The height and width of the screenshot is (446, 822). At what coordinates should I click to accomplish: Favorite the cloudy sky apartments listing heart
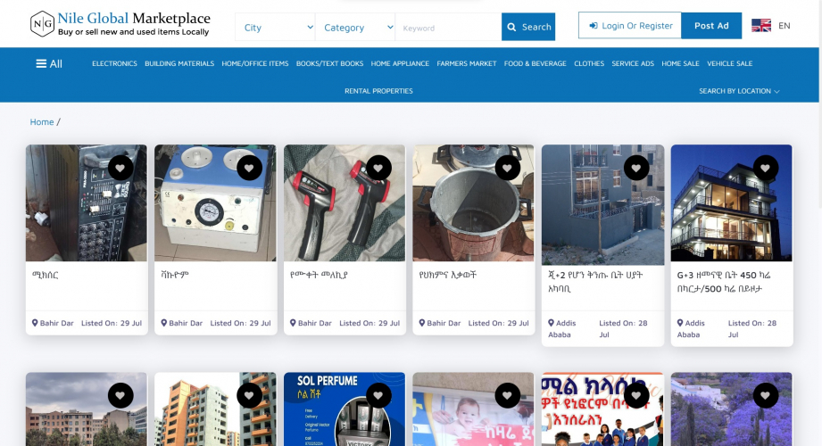click(120, 395)
